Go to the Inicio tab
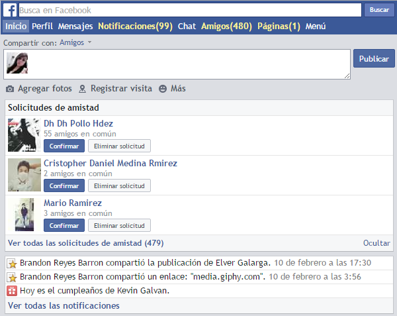Image resolution: width=397 pixels, height=316 pixels. (16, 26)
